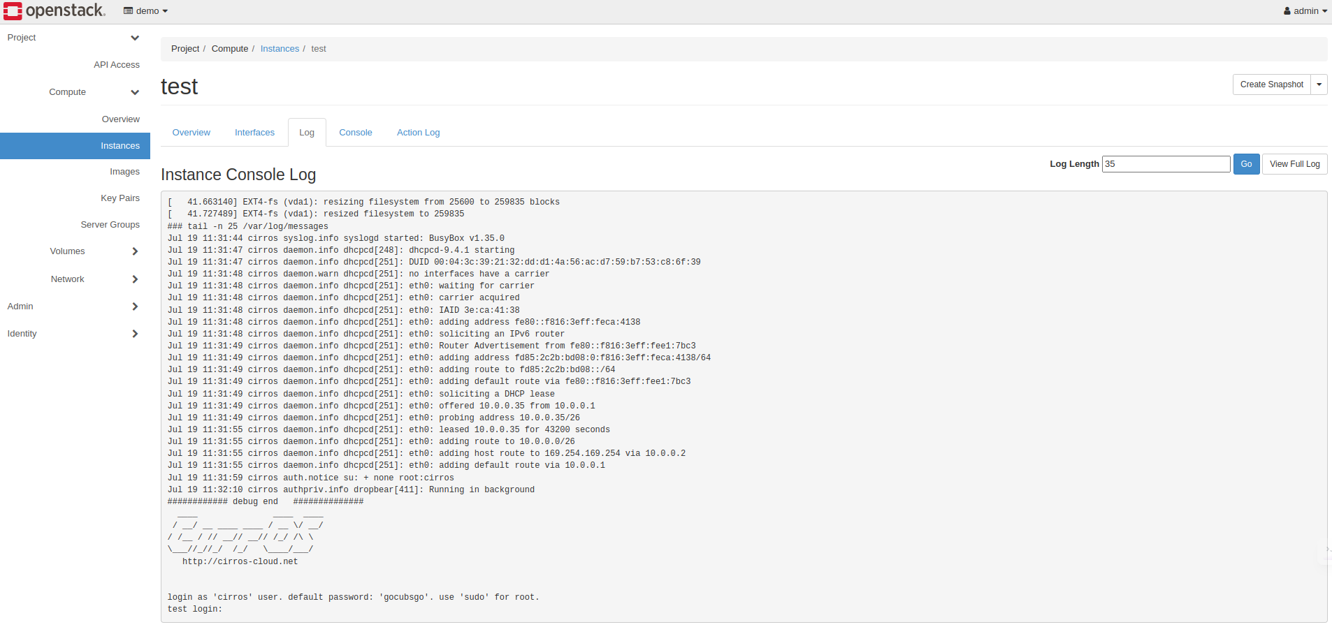The image size is (1332, 634).
Task: Open Key Pairs in the sidebar
Action: [x=120, y=198]
